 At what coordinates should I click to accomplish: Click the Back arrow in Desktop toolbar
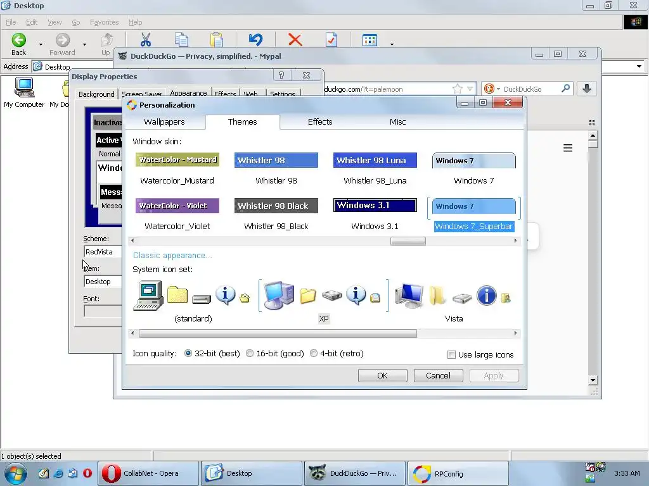tap(18, 40)
